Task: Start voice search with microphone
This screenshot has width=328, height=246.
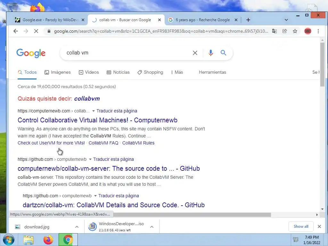Action: pyautogui.click(x=211, y=53)
